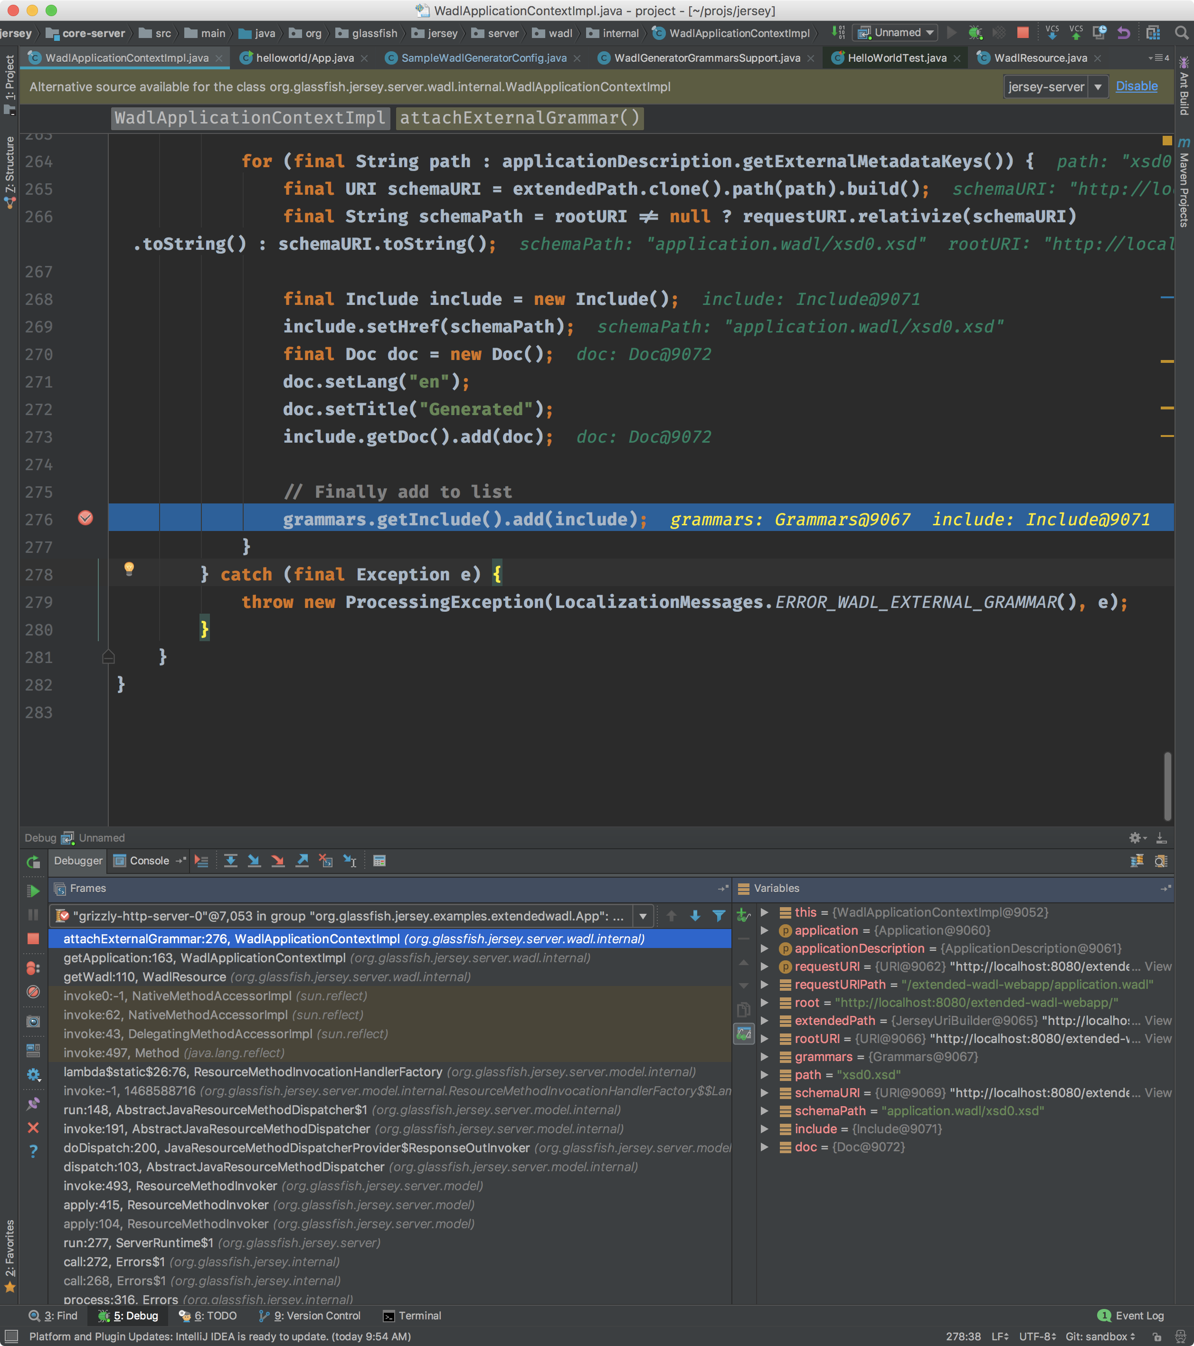Click the Evaluate Expression calculator icon

(379, 861)
